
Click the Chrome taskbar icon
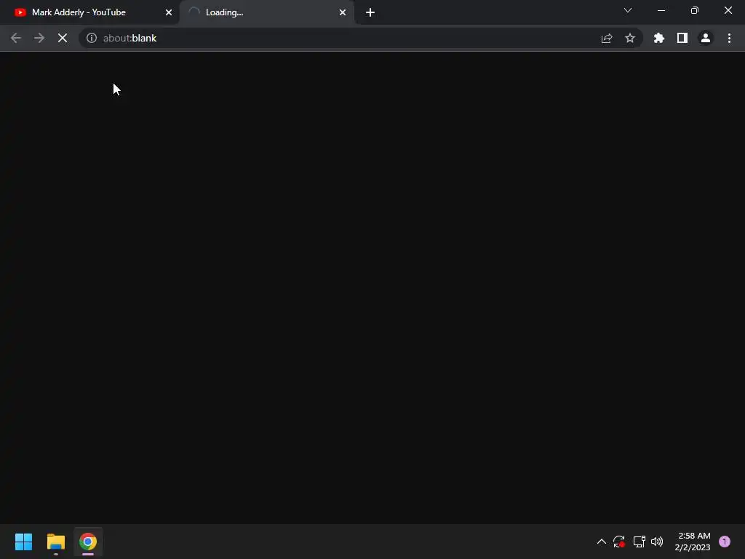88,542
